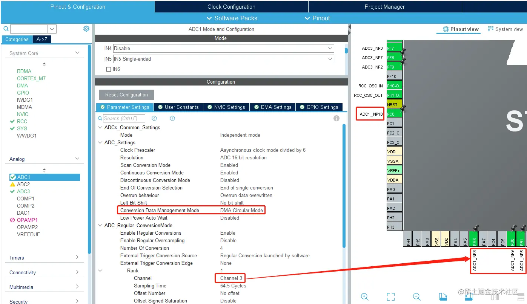Open the Software Packs menu
Image resolution: width=527 pixels, height=304 pixels.
point(232,18)
